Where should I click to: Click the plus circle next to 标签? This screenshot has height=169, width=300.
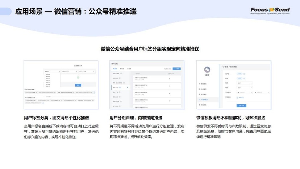pyautogui.click(x=244, y=78)
